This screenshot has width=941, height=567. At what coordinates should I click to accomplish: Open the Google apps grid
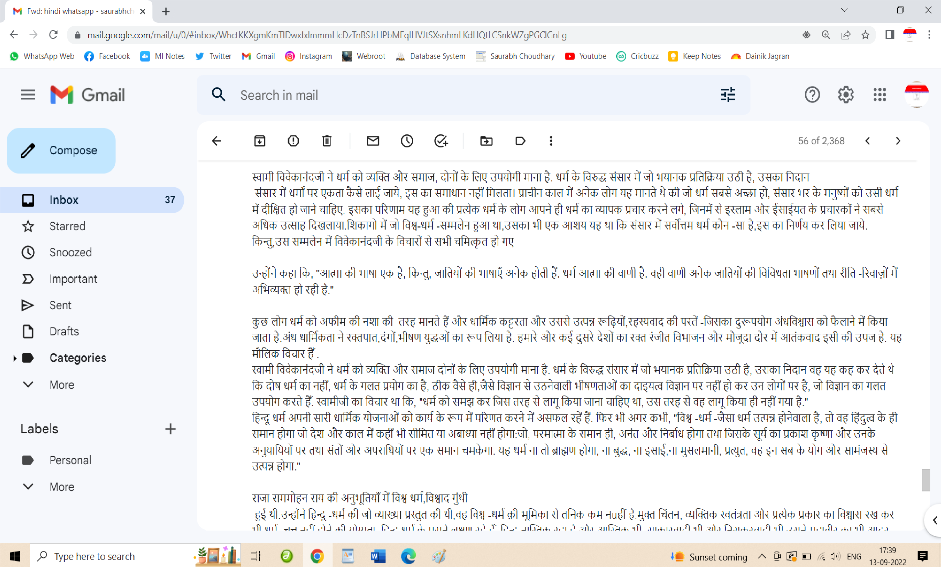click(880, 94)
